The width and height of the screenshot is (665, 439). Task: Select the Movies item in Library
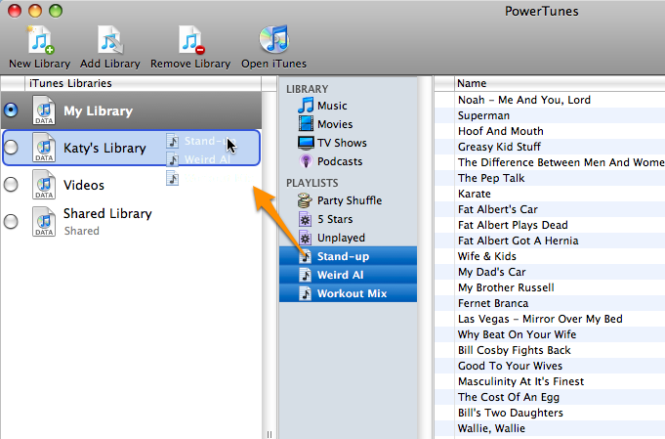tap(334, 124)
